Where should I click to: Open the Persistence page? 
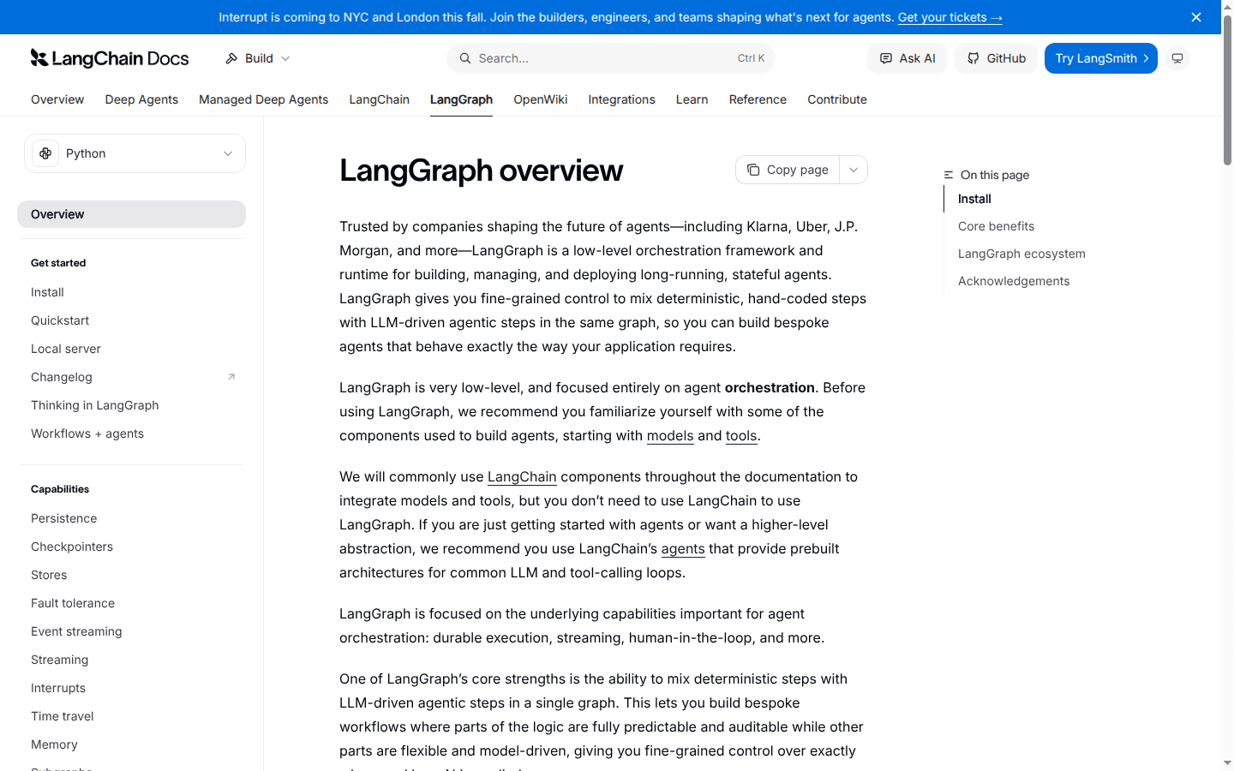pyautogui.click(x=64, y=518)
